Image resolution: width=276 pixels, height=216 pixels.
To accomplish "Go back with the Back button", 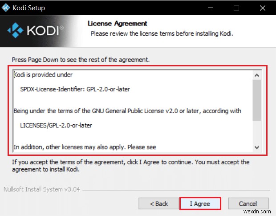I will click(158, 204).
